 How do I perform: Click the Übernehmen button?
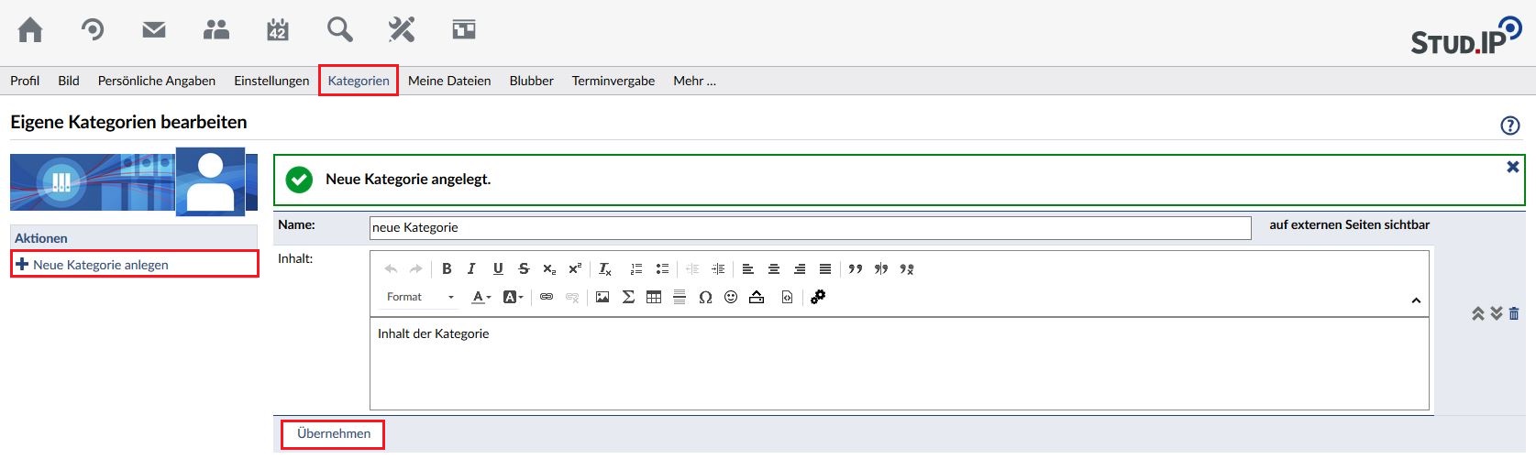coord(334,433)
